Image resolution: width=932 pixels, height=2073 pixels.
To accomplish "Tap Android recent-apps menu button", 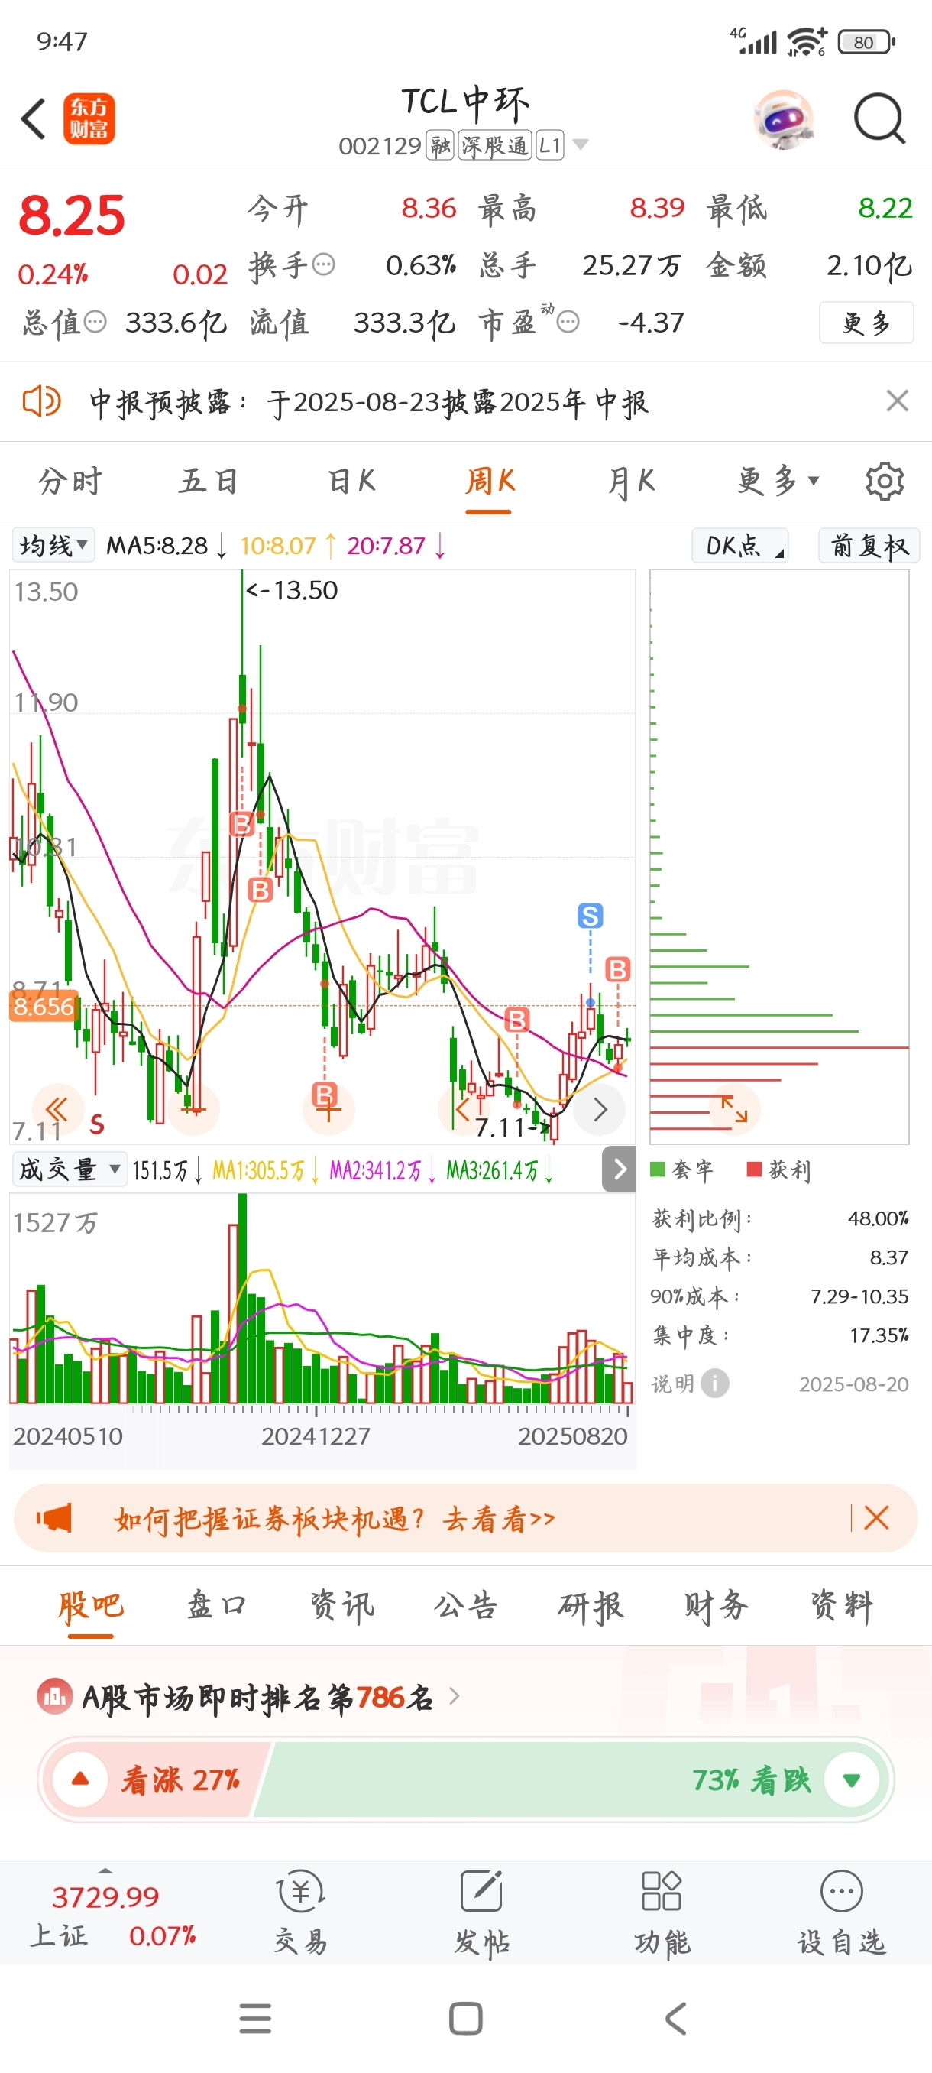I will (255, 2018).
